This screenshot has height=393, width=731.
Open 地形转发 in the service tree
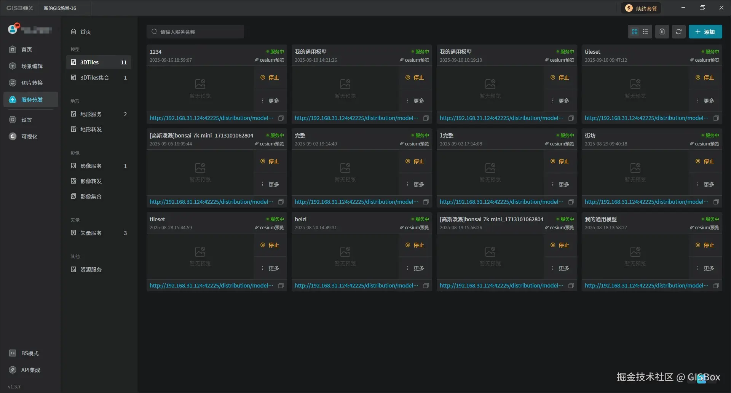[x=99, y=129]
